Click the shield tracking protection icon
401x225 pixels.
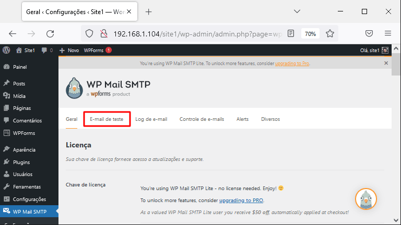click(89, 33)
